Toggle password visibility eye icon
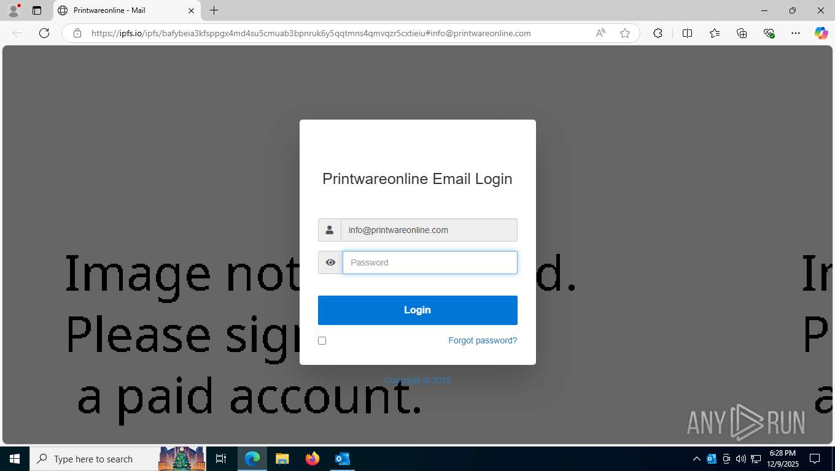The height and width of the screenshot is (471, 835). click(330, 262)
